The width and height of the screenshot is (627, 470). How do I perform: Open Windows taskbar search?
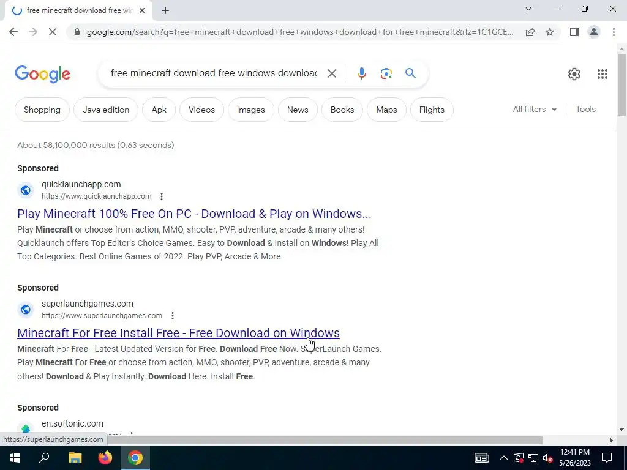pos(44,458)
